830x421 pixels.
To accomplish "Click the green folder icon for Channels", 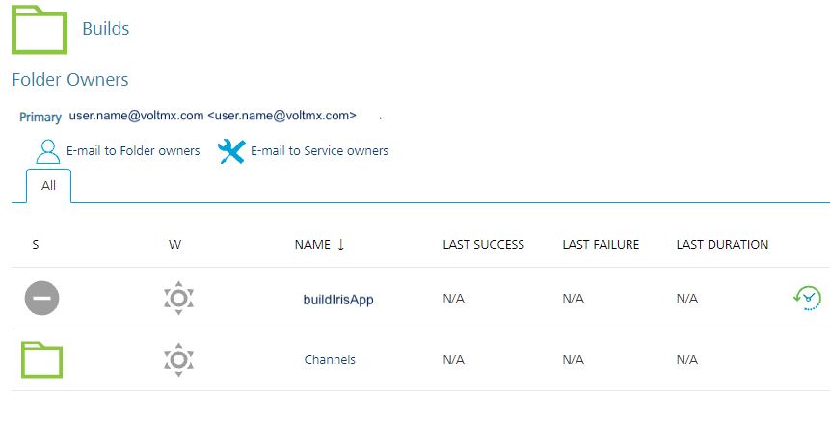I will [41, 359].
